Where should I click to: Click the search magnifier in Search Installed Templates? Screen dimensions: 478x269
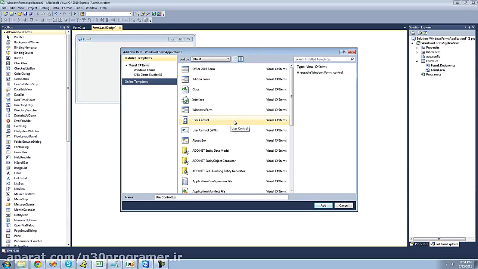click(352, 59)
